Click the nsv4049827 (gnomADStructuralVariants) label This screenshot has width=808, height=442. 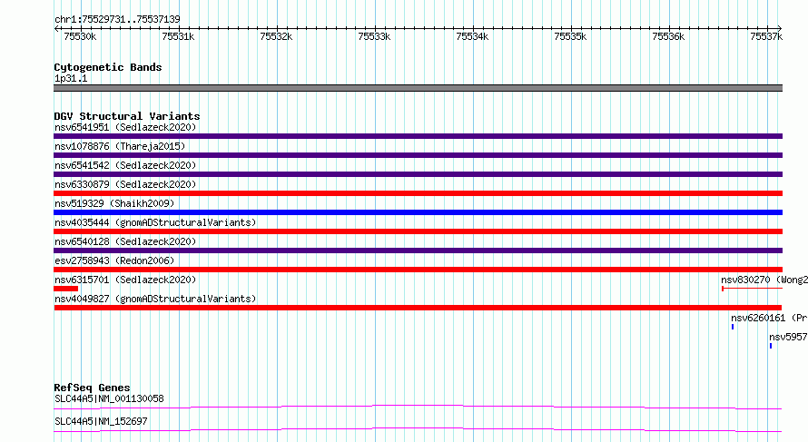[x=155, y=299]
